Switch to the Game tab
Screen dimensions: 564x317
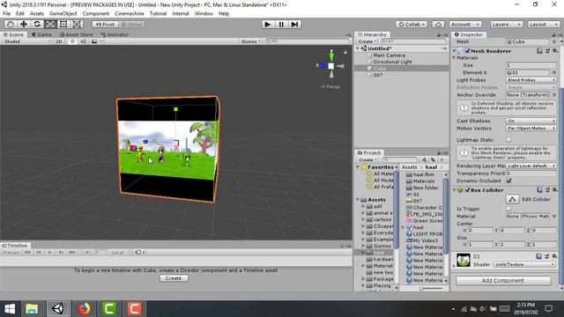[41, 34]
